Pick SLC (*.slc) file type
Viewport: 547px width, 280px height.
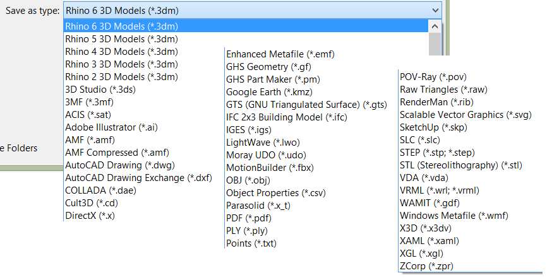pyautogui.click(x=419, y=140)
